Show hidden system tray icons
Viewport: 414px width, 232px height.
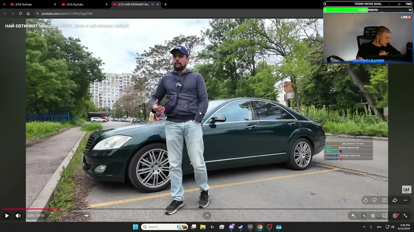[364, 227]
